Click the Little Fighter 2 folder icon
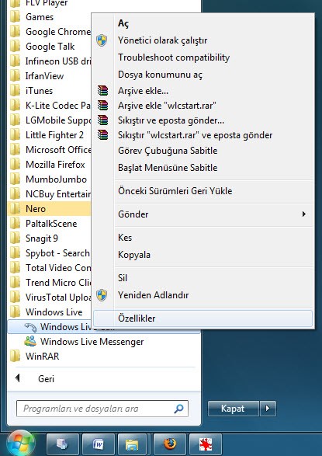Viewport: 322px width, 456px height. tap(15, 135)
